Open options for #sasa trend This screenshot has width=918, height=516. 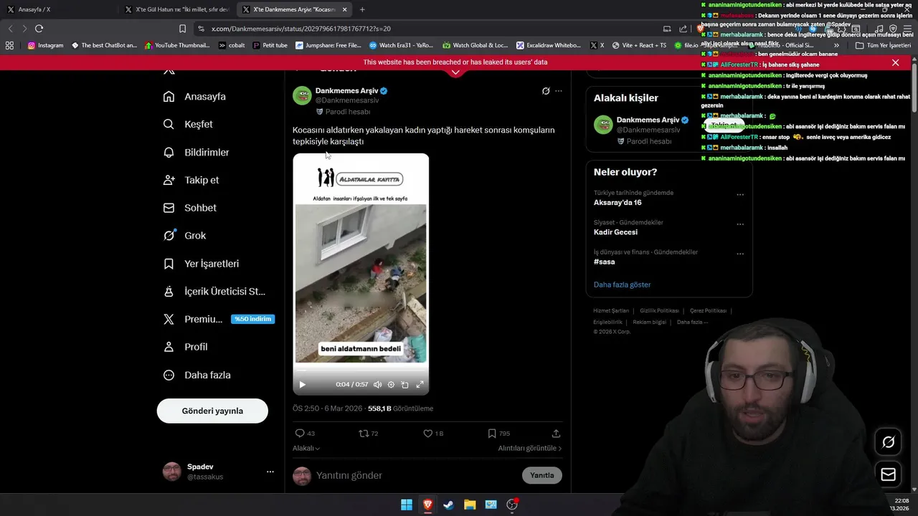coord(740,254)
